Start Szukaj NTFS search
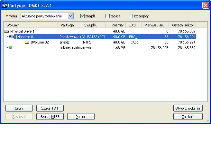211x165 pixels. [50, 117]
